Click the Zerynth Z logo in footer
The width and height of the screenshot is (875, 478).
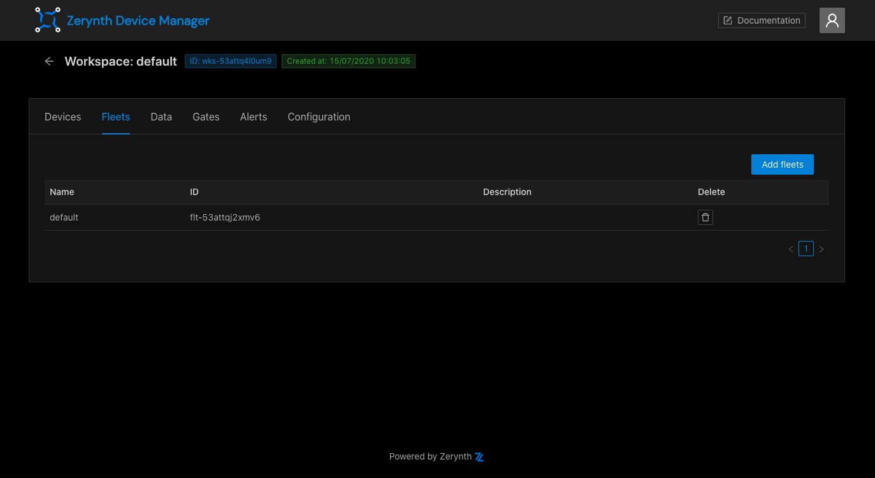pyautogui.click(x=479, y=457)
